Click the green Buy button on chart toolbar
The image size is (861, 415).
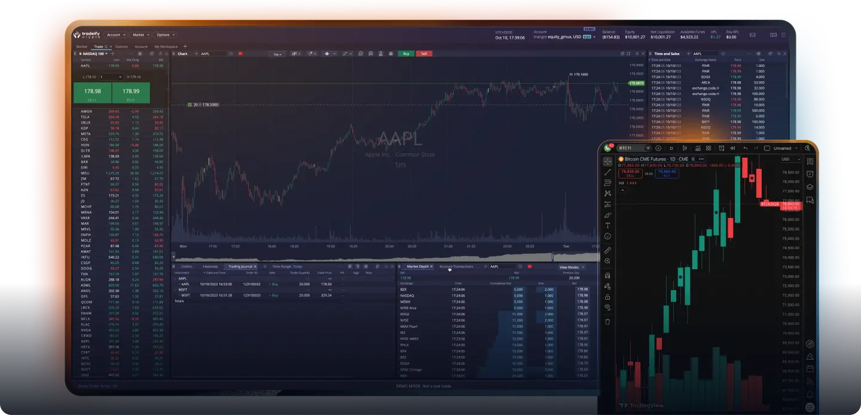406,54
